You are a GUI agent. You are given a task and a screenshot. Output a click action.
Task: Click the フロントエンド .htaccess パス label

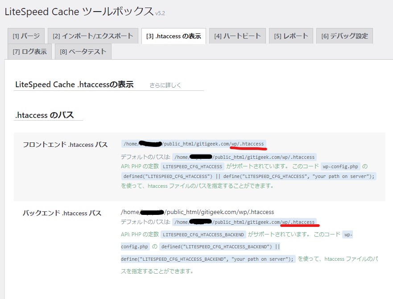point(65,145)
